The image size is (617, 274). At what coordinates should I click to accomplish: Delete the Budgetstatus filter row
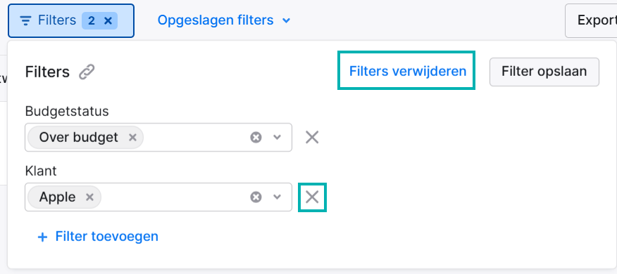(312, 138)
